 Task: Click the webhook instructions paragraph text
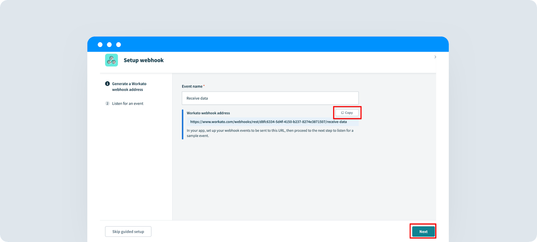270,133
